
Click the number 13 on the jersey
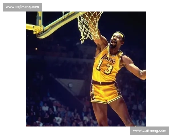point(104,68)
